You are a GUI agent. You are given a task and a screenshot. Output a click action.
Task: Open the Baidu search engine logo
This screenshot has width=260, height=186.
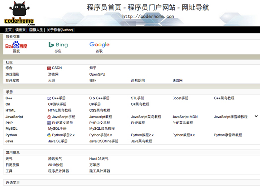16,45
